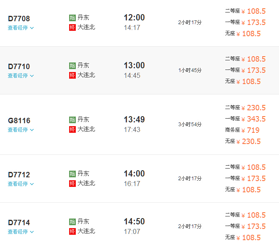
Task: Click green 始 icon for train D7710
Action: (72, 66)
